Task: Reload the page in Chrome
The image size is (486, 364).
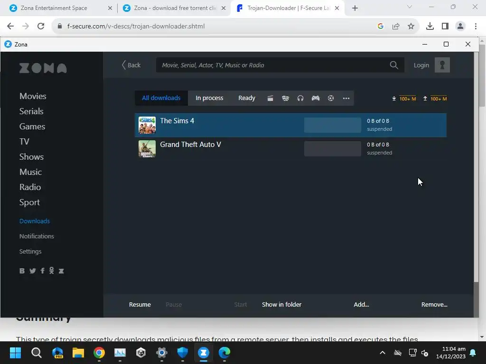Action: tap(41, 26)
